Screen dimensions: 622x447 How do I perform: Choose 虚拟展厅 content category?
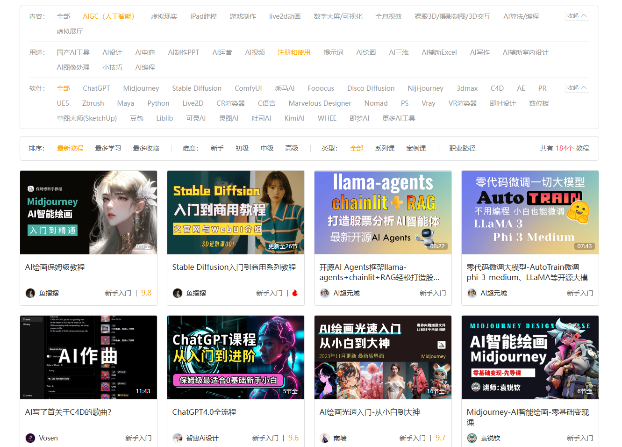pos(70,31)
